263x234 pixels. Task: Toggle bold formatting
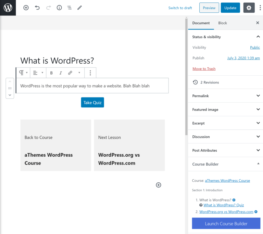point(51,73)
